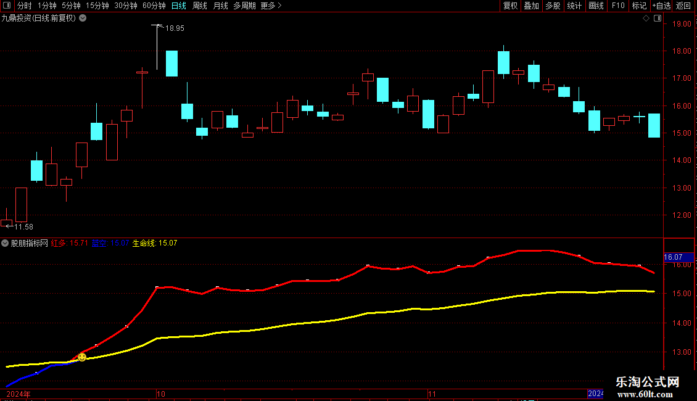Click the 生命线: 15.07 indicator value
Screen dimensions: 697x401
155,243
